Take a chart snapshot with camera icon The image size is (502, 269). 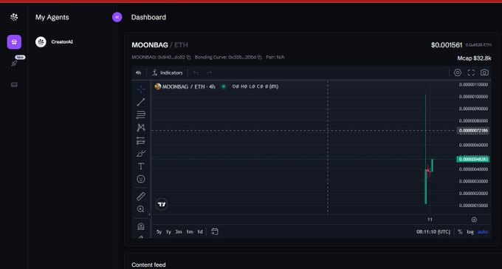[484, 72]
